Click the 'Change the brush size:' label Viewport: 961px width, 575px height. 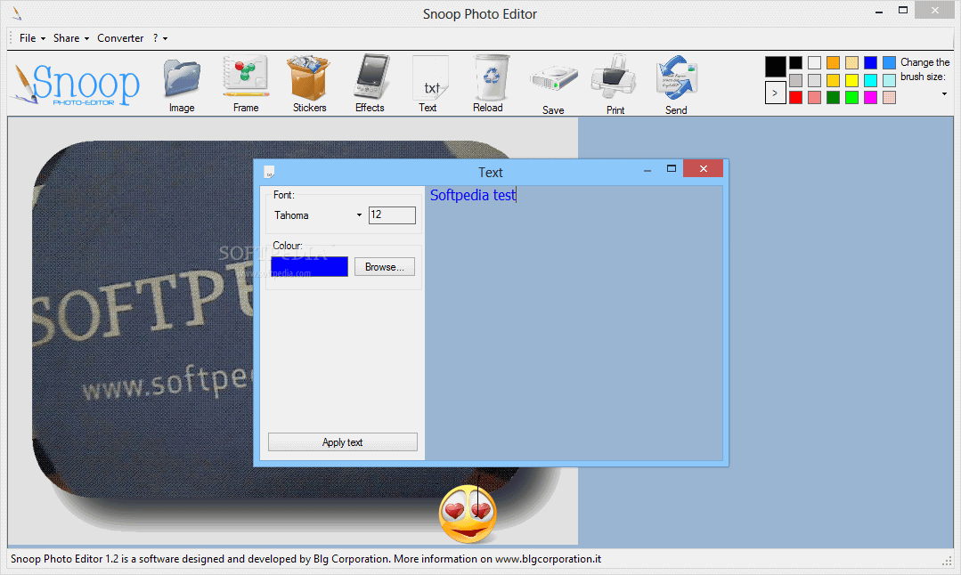[x=924, y=69]
